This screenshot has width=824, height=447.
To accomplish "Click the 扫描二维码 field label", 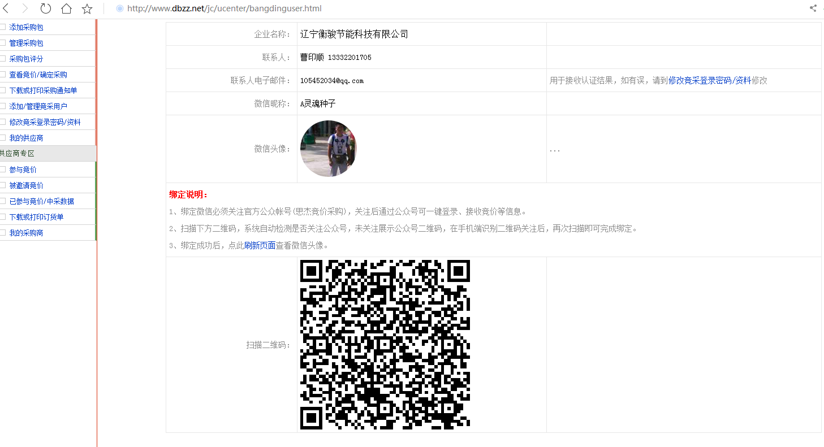I will pos(269,345).
